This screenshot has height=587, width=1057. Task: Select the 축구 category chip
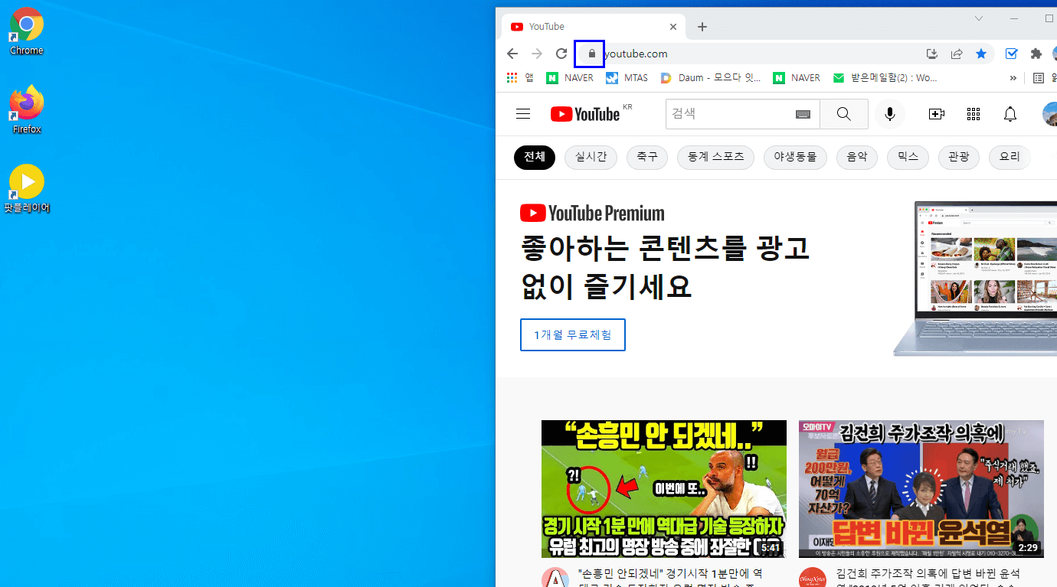[x=647, y=158]
